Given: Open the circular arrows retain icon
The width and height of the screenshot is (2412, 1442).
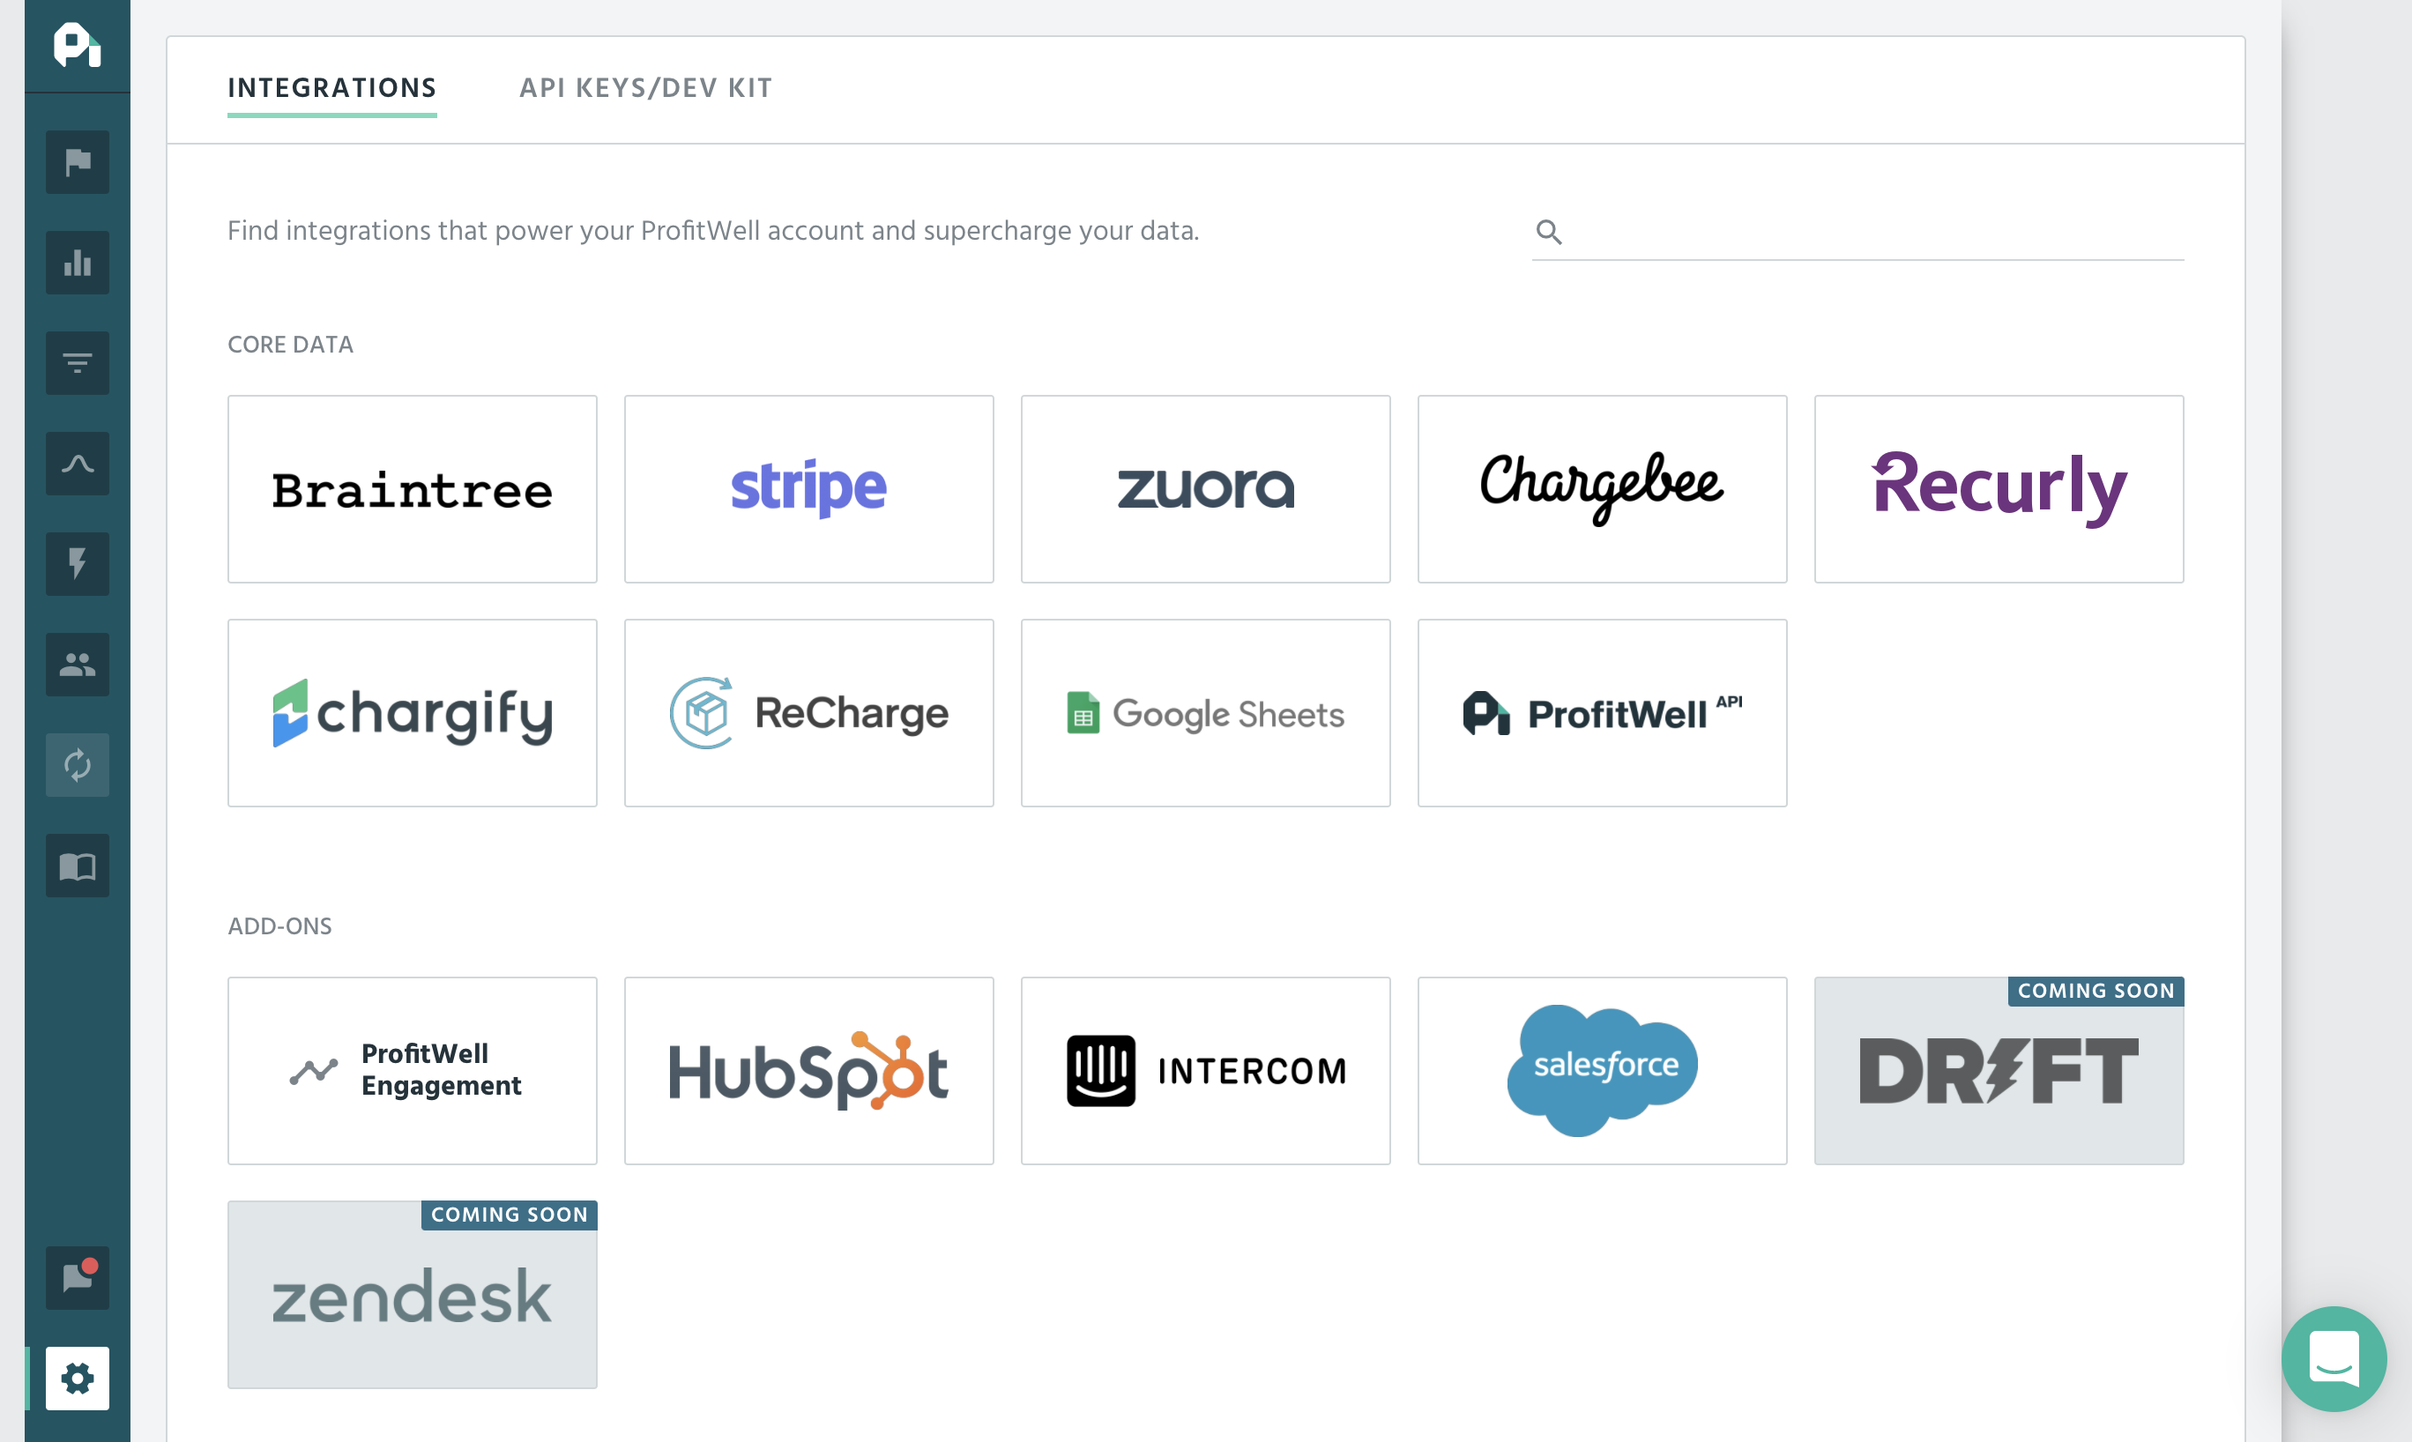Looking at the screenshot, I should tap(77, 765).
